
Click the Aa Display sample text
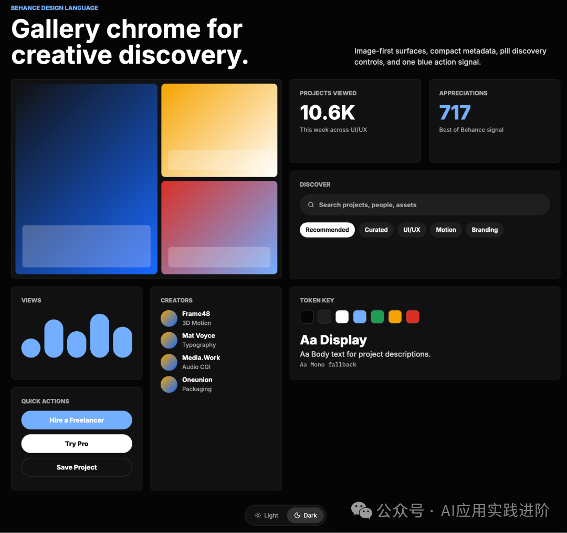point(333,340)
